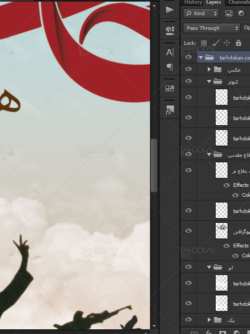Click the بک group folder icon
This screenshot has height=334, width=250.
218,319
